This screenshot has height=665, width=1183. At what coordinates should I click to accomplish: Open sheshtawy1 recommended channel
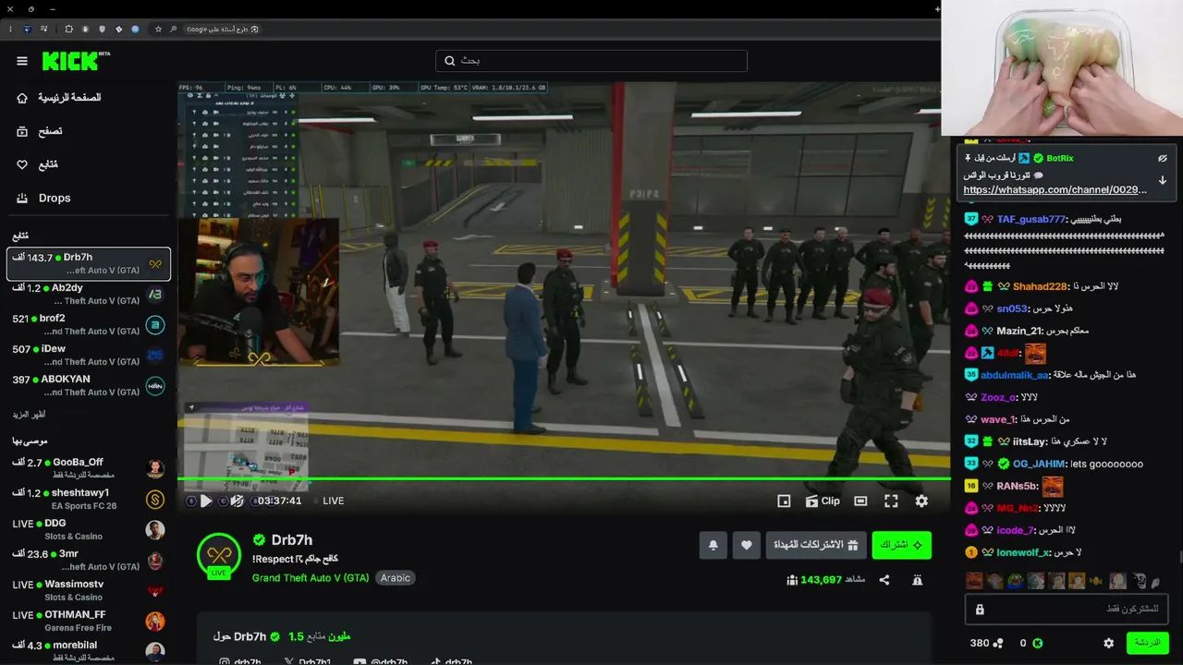(x=89, y=499)
